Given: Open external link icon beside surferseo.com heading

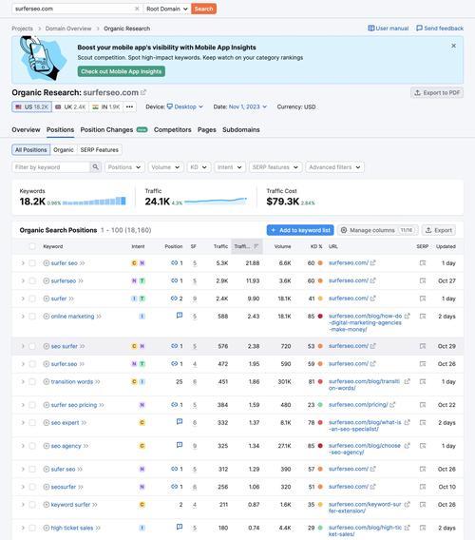Looking at the screenshot, I should (x=143, y=92).
